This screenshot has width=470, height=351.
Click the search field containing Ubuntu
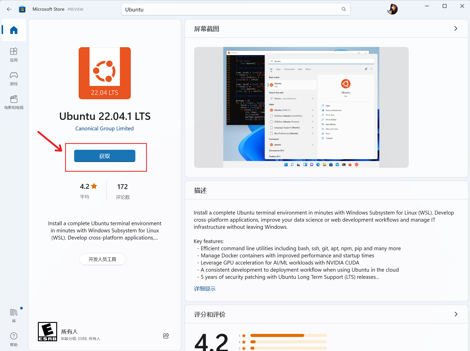coord(230,9)
